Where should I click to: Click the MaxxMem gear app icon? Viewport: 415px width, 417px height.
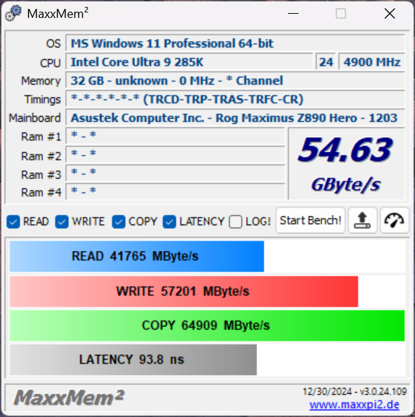click(x=13, y=13)
